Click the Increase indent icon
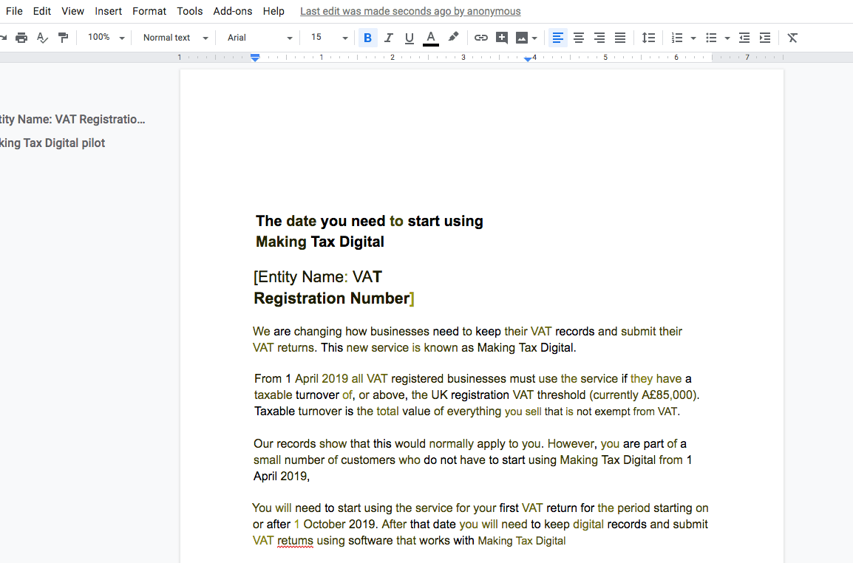Image resolution: width=853 pixels, height=563 pixels. [765, 38]
